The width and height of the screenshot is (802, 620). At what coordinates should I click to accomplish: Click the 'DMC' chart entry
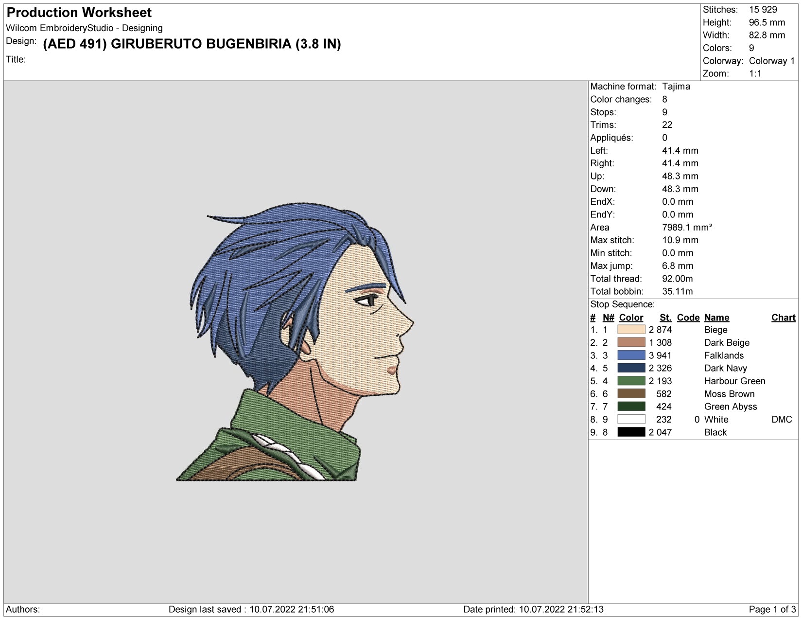point(782,420)
